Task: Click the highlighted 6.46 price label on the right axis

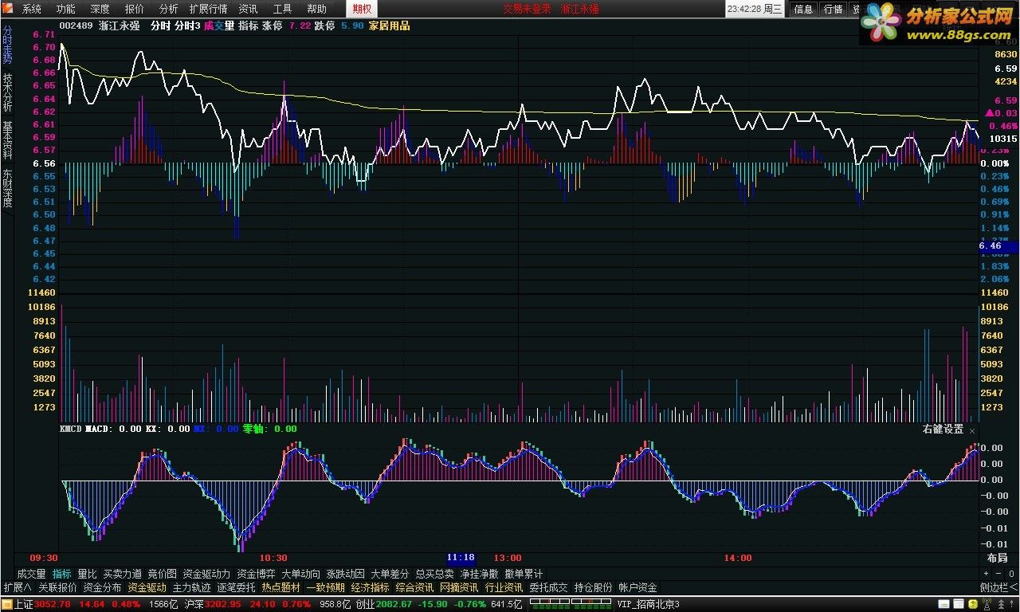Action: coord(998,247)
